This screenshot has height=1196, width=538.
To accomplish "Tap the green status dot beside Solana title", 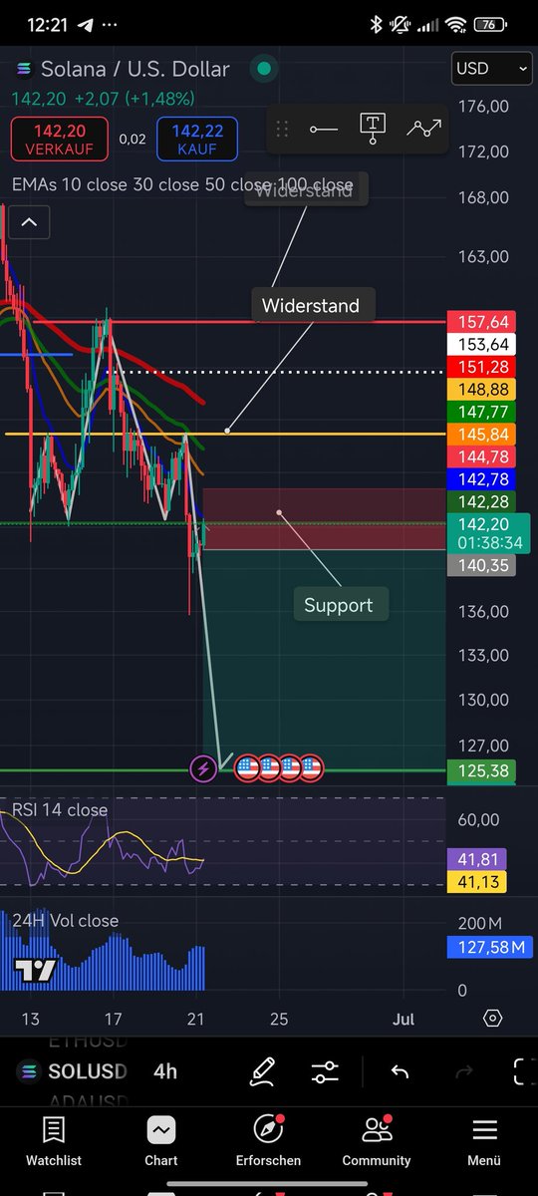I will click(x=264, y=69).
